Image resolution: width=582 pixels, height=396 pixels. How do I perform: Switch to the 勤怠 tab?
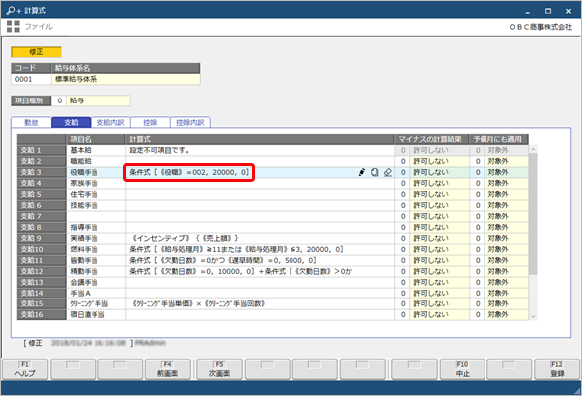tap(31, 122)
